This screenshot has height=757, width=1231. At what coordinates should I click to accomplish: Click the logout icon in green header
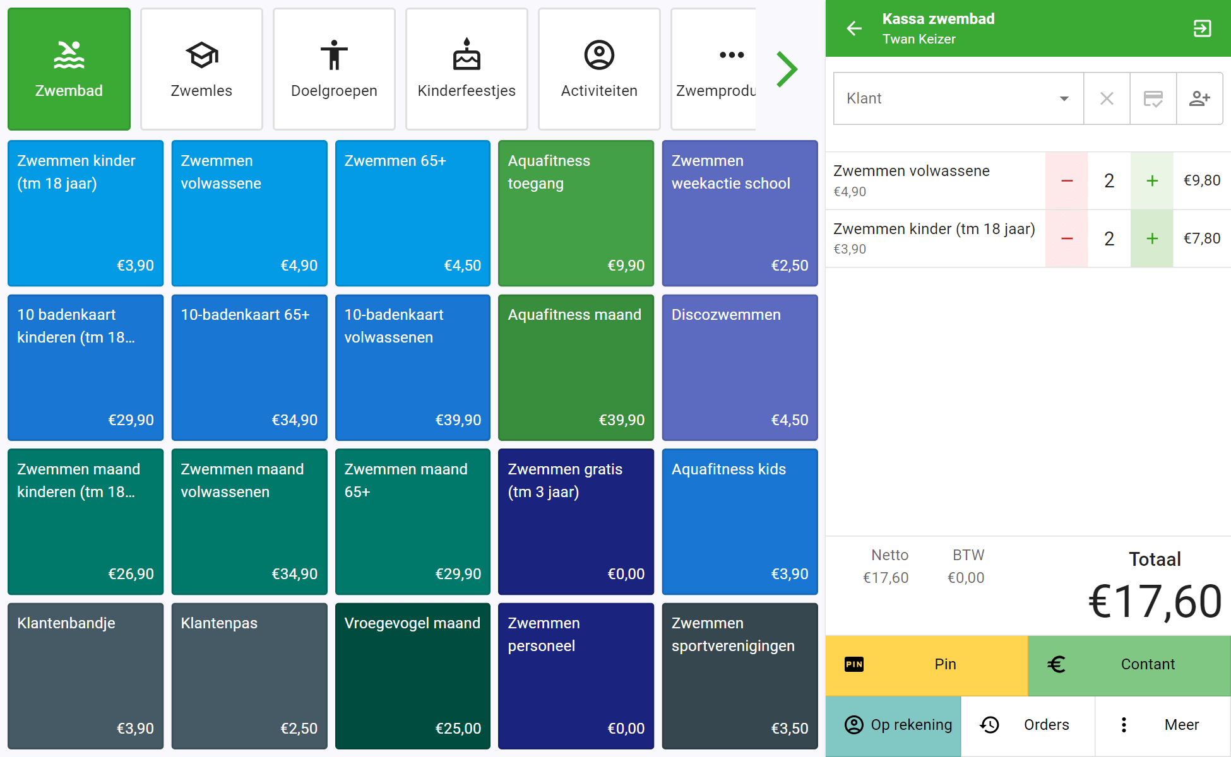(x=1202, y=28)
